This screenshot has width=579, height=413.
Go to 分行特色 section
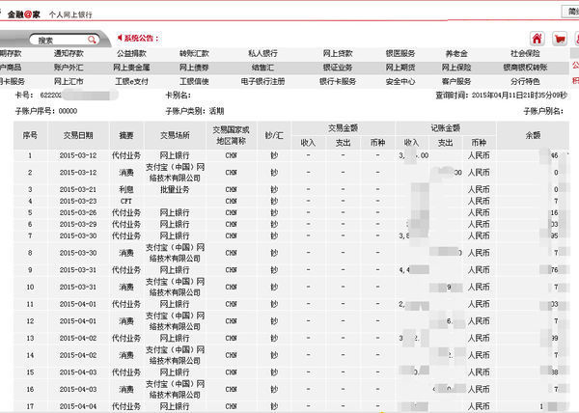tap(525, 82)
